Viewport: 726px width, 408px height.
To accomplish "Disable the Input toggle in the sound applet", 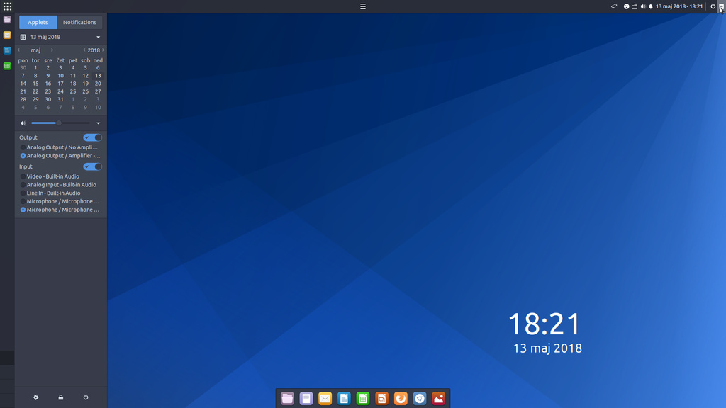I will (x=92, y=166).
